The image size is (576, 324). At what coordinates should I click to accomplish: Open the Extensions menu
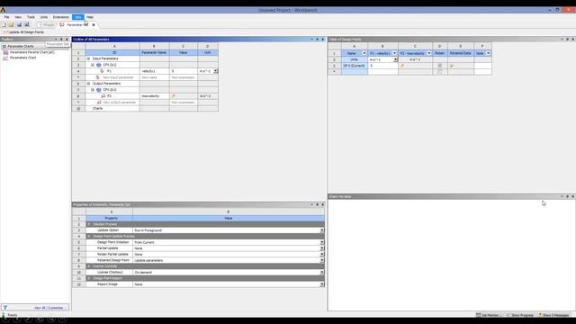[x=60, y=17]
